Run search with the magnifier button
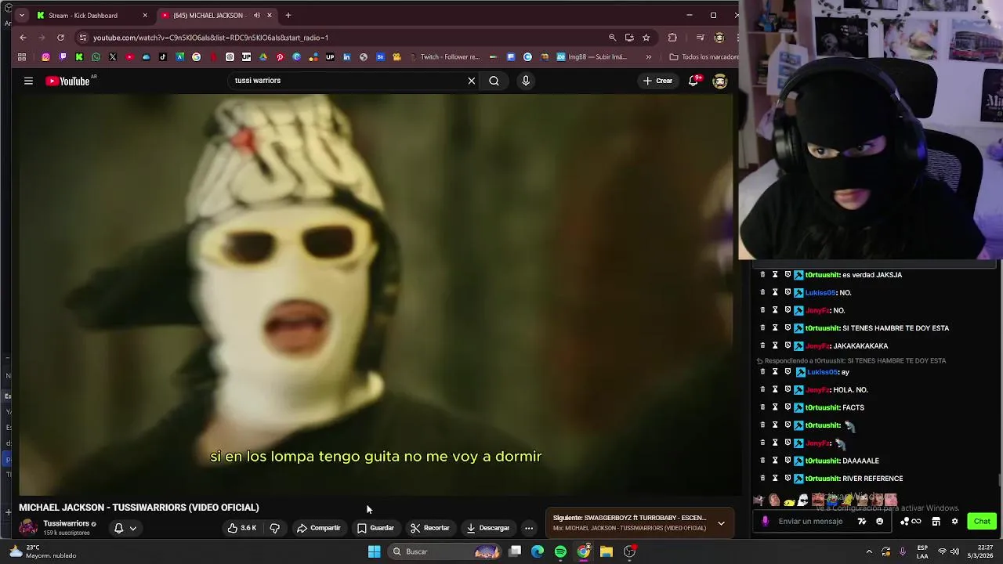The width and height of the screenshot is (1003, 564). [x=494, y=81]
